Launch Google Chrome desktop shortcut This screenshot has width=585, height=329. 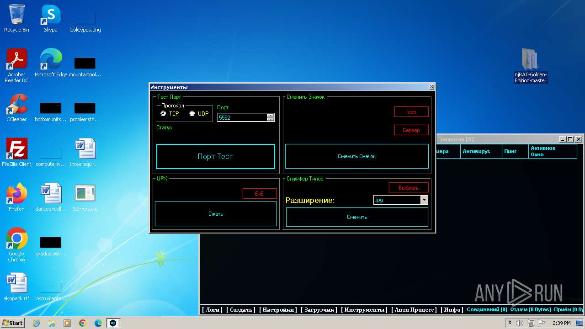pos(16,245)
